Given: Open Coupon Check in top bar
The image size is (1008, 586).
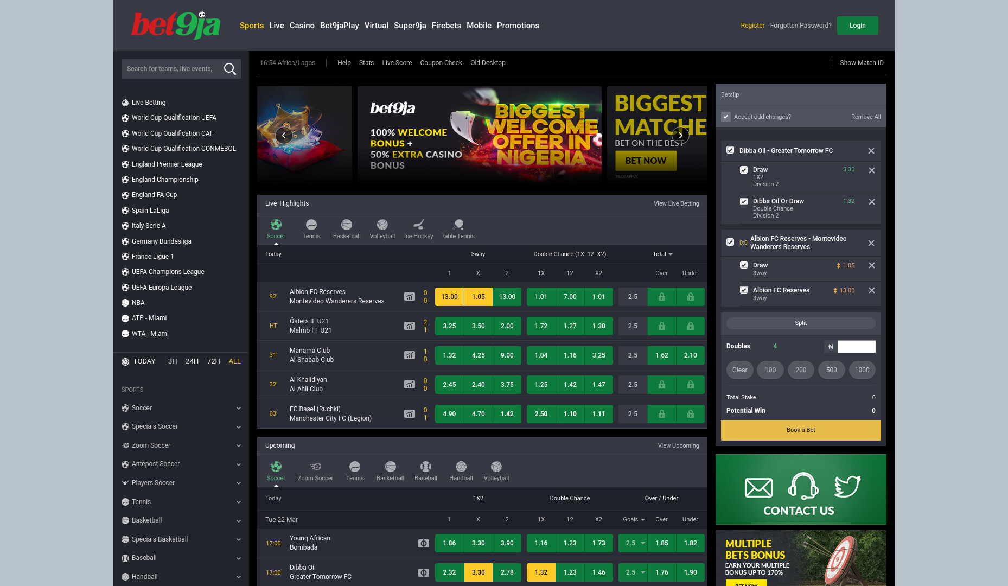Looking at the screenshot, I should point(441,63).
